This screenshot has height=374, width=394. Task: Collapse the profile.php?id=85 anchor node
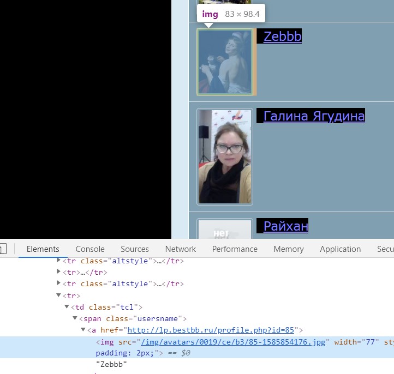point(83,329)
